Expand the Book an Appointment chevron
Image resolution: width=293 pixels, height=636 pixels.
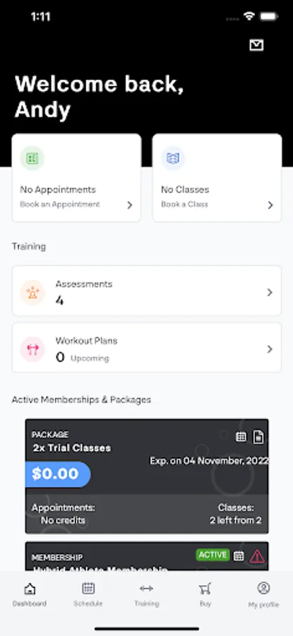tap(130, 205)
